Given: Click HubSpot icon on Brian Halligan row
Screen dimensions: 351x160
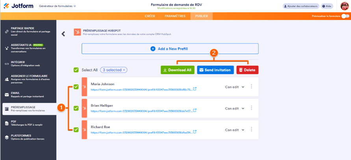Looking at the screenshot, I should click(x=84, y=108).
